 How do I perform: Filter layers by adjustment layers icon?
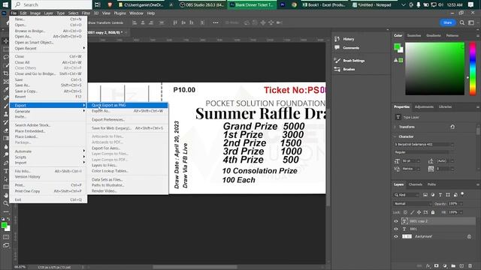[433, 195]
